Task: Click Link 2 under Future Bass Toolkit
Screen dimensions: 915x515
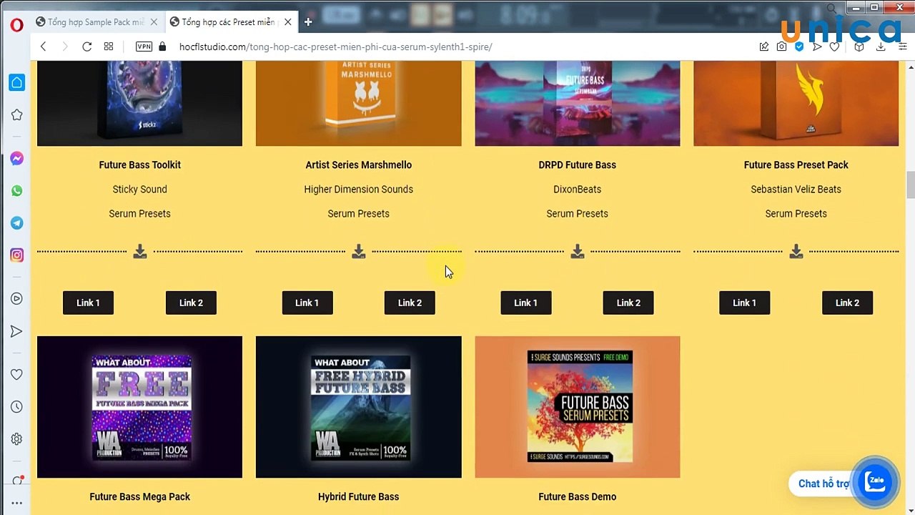Action: tap(191, 303)
